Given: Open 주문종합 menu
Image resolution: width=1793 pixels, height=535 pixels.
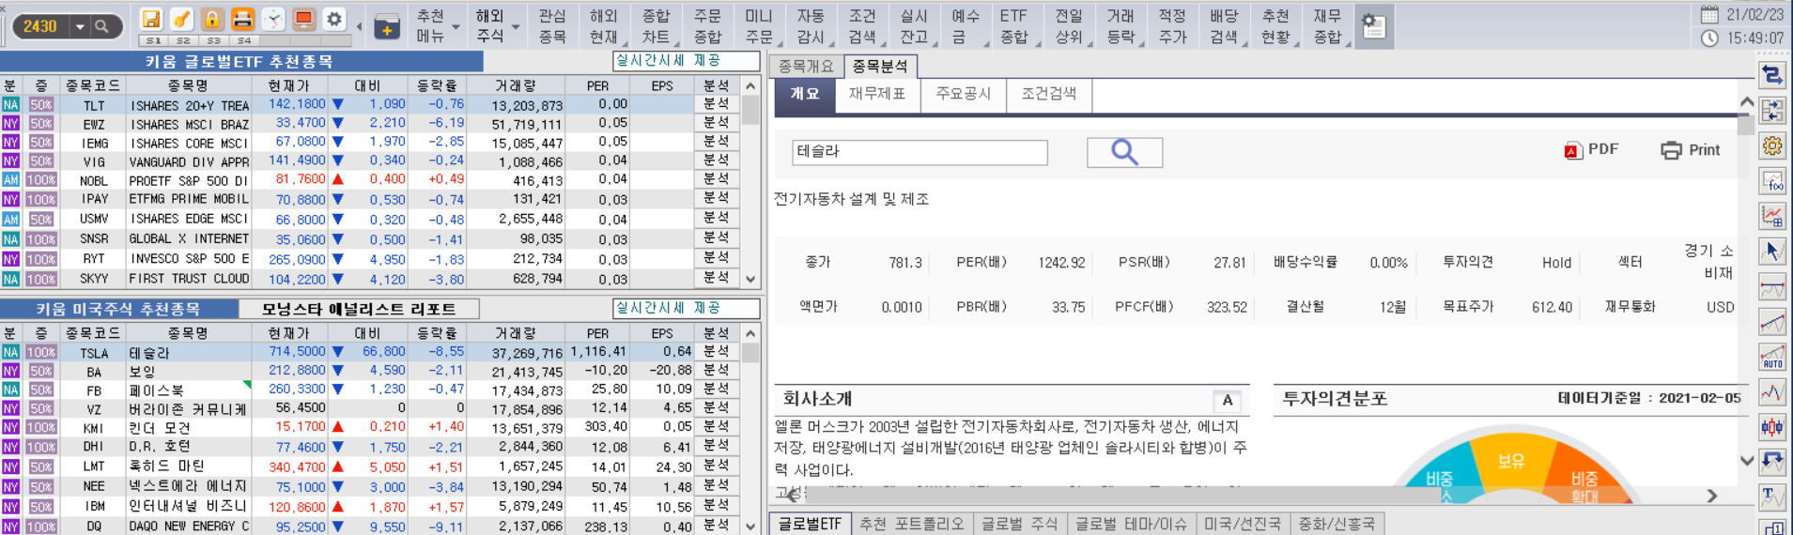Looking at the screenshot, I should click(x=707, y=26).
